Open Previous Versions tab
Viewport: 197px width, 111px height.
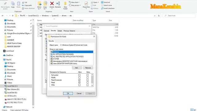pos(69,31)
